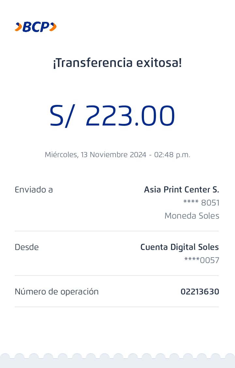This screenshot has height=368, width=235.
Task: Select the Cuenta Digital Soles account name
Action: 180,247
